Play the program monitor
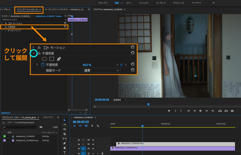241x155 pixels. (x=201, y=111)
